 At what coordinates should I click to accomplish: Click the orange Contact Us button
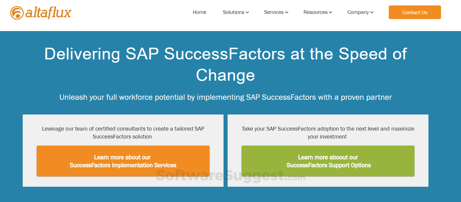click(415, 12)
